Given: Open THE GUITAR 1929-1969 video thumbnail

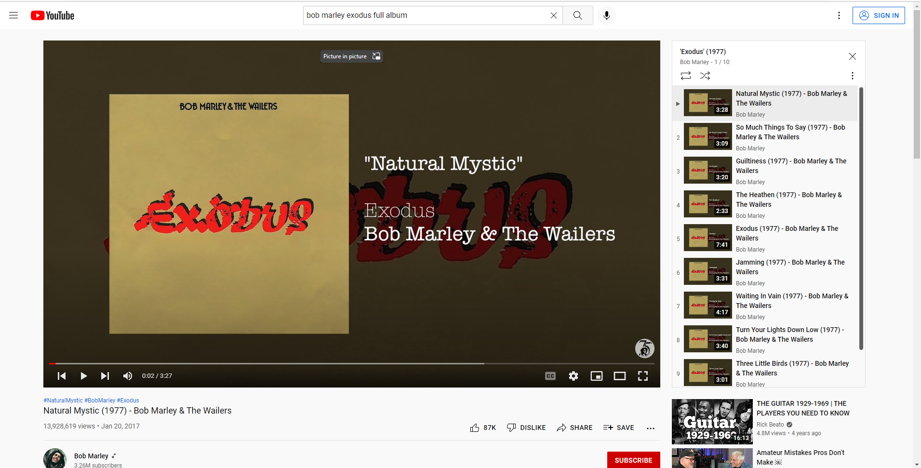Looking at the screenshot, I should pyautogui.click(x=712, y=421).
